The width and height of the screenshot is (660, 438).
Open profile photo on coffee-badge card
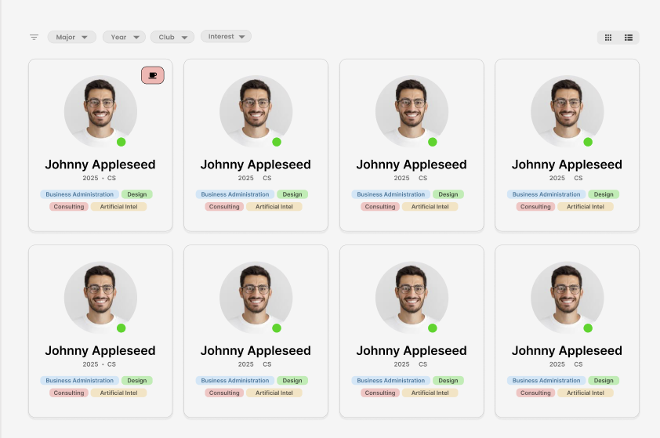point(100,111)
